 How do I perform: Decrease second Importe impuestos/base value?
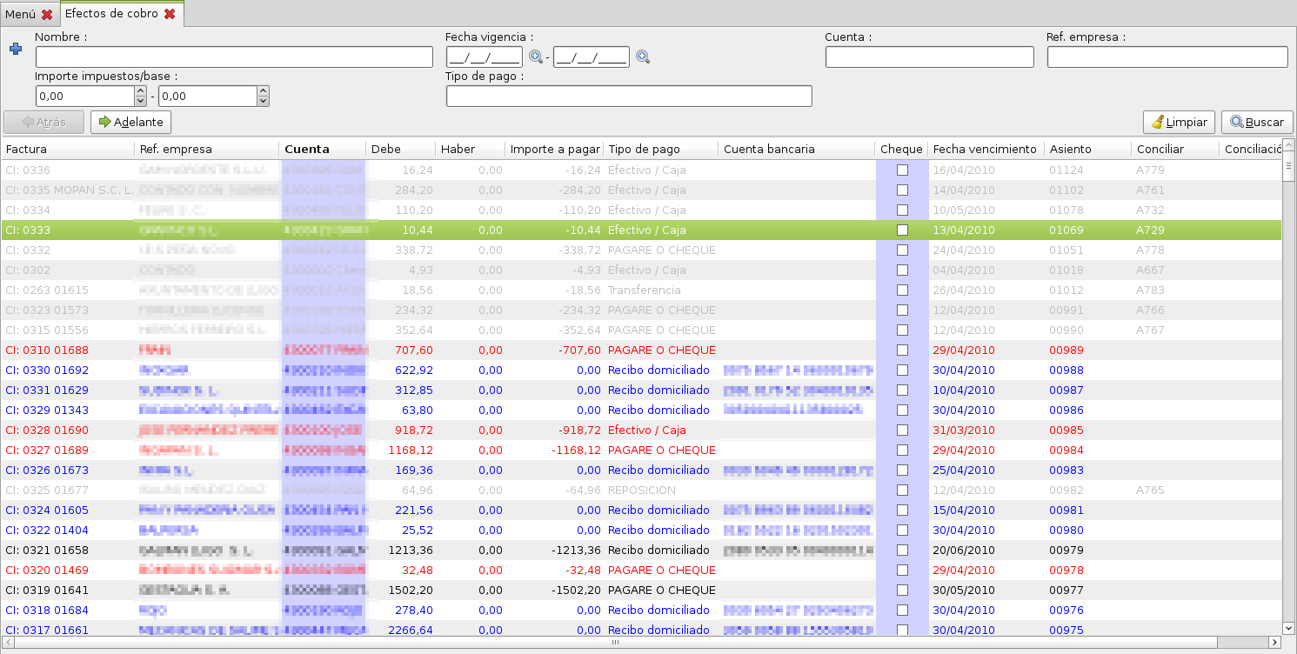click(x=263, y=101)
